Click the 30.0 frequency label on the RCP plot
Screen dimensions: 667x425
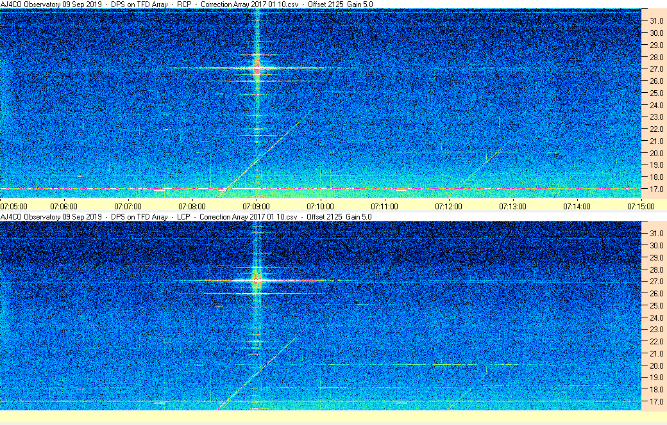[656, 33]
